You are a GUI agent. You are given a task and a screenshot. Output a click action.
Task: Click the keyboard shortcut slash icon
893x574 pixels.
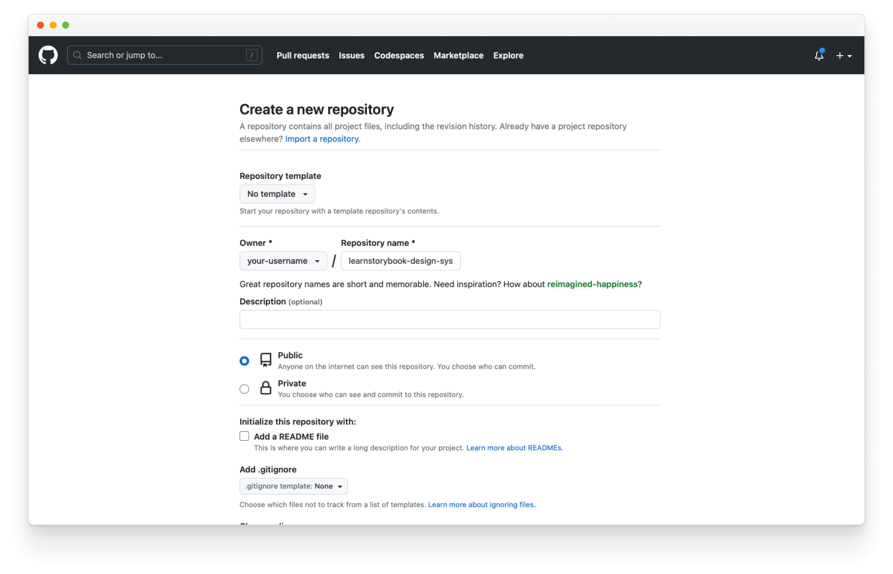coord(253,55)
